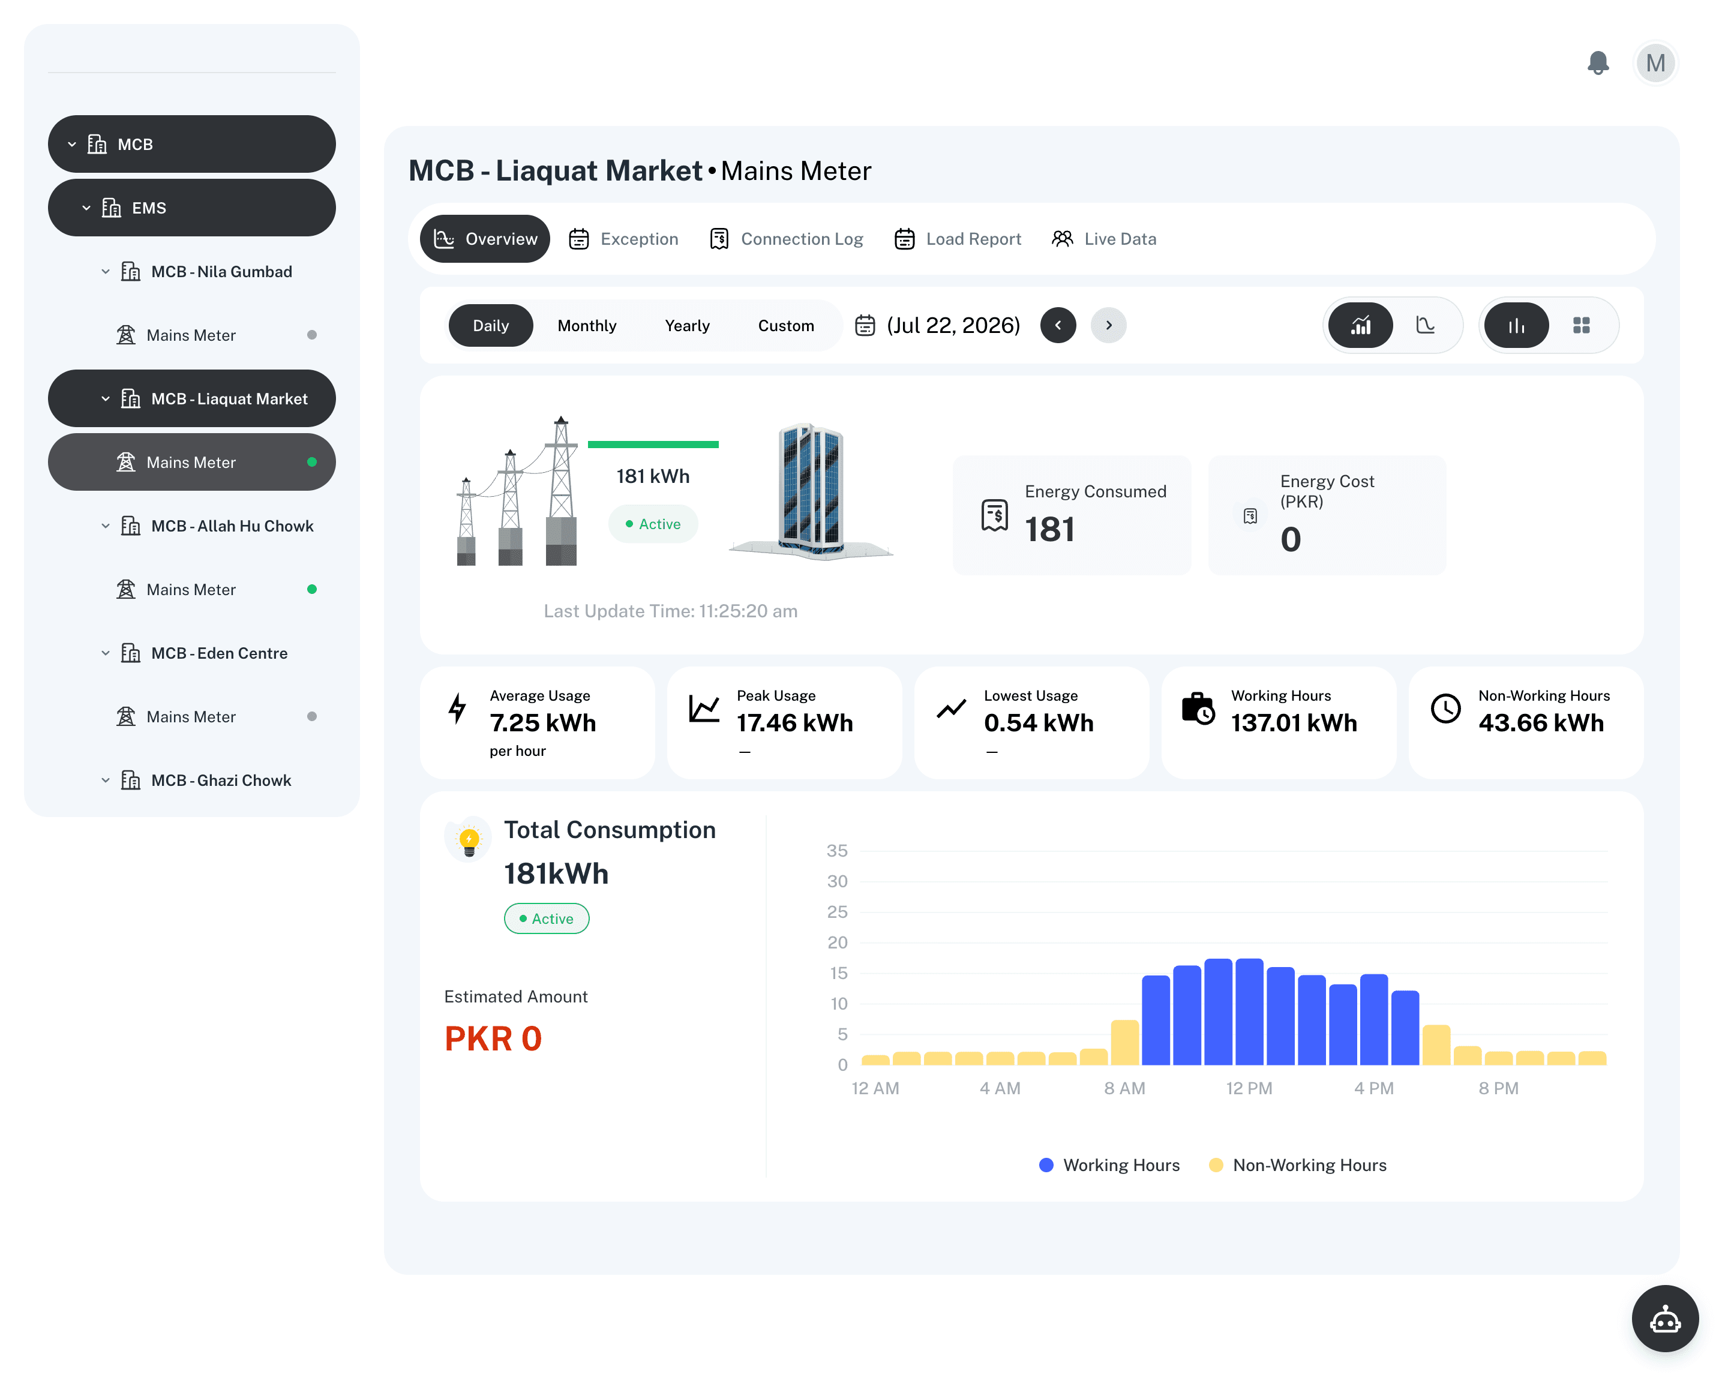Click the MCB root building icon
Viewport: 1728px width, 1381px height.
pos(97,144)
